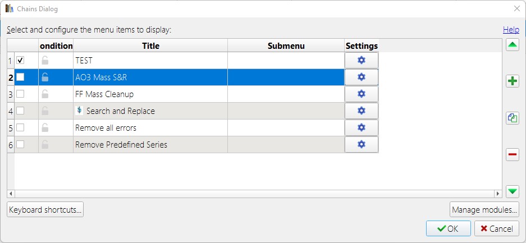Click the red minus remove-row icon
This screenshot has width=526, height=243.
512,154
